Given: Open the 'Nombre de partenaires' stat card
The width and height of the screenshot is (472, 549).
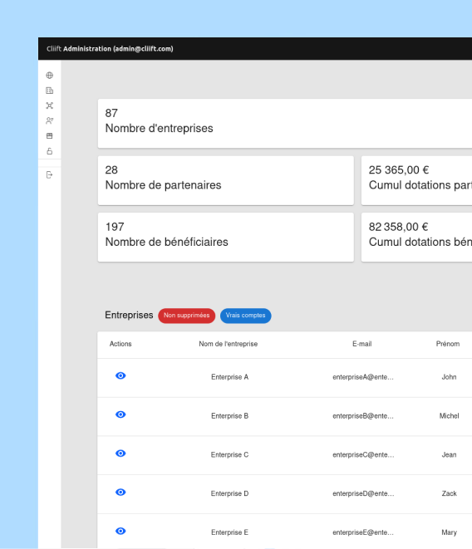Looking at the screenshot, I should tap(226, 180).
